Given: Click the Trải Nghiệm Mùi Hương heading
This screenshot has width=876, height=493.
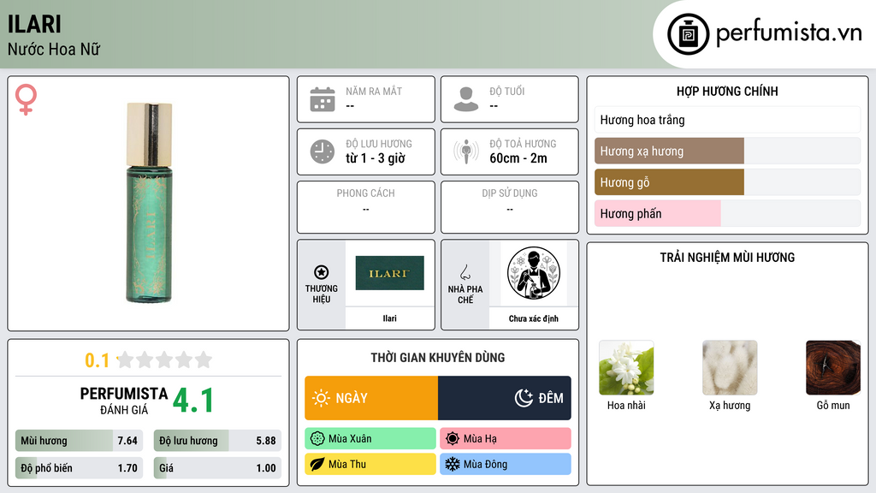Looking at the screenshot, I should point(727,257).
